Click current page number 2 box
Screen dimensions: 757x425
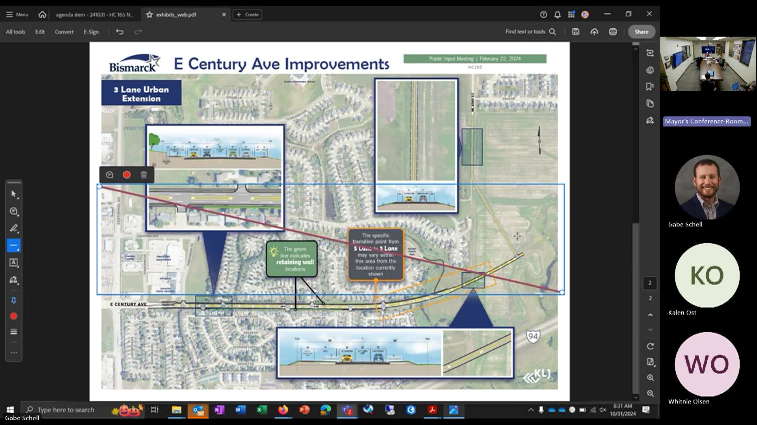coord(650,283)
